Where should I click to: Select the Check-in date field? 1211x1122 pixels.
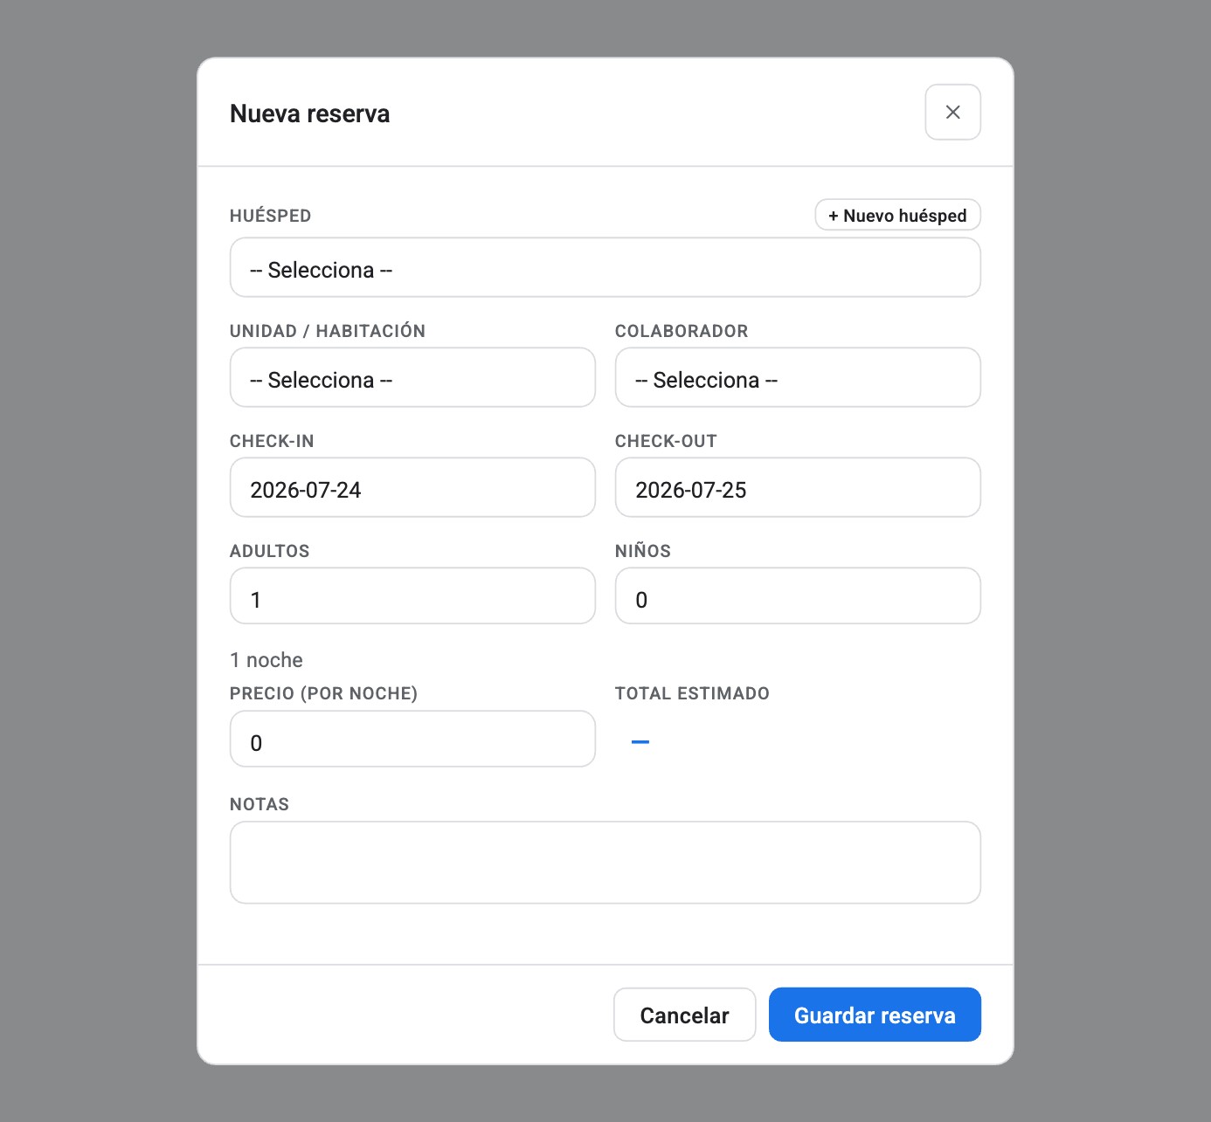click(x=412, y=487)
